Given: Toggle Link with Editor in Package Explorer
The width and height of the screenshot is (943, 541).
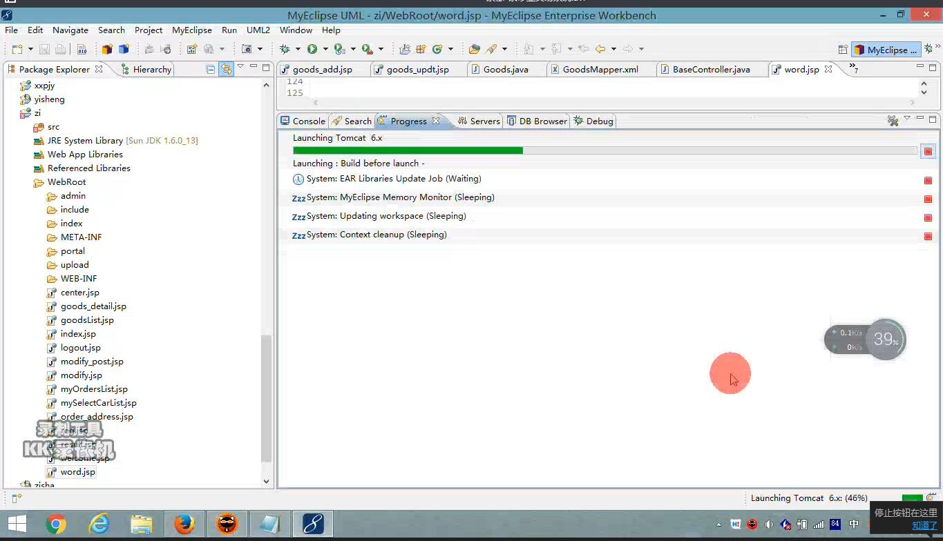Looking at the screenshot, I should 226,68.
